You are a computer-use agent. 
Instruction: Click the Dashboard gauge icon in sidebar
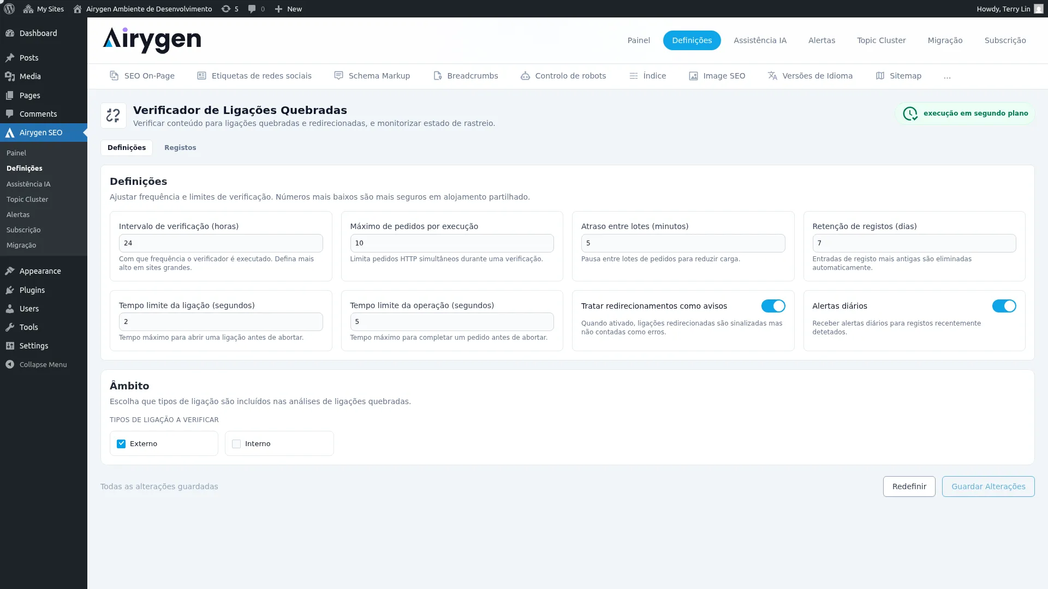tap(10, 33)
